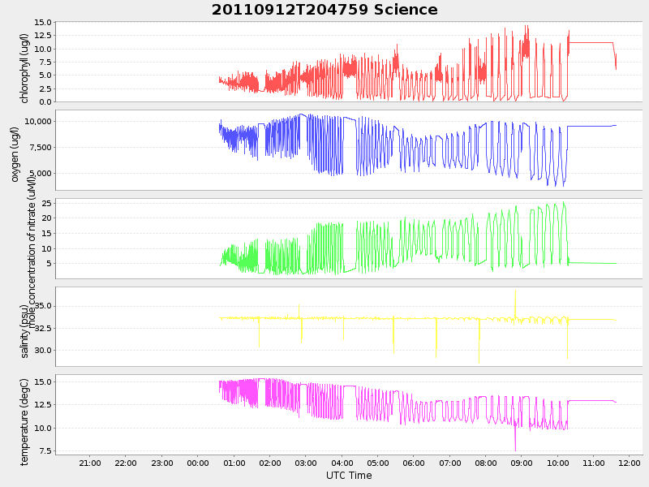Click the '00:00' time tick label
This screenshot has width=649, height=487.
tap(198, 463)
